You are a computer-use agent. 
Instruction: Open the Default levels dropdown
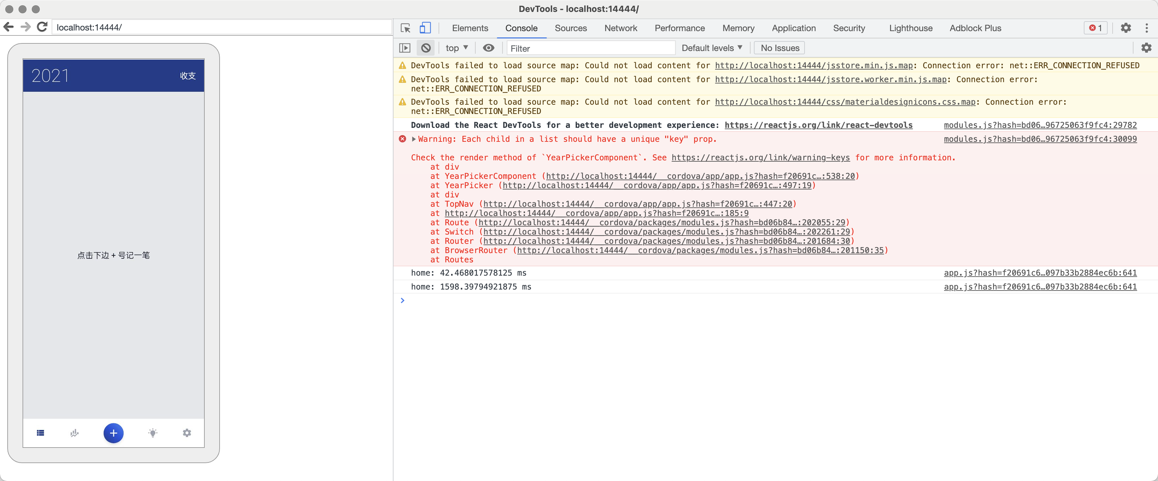(x=711, y=48)
